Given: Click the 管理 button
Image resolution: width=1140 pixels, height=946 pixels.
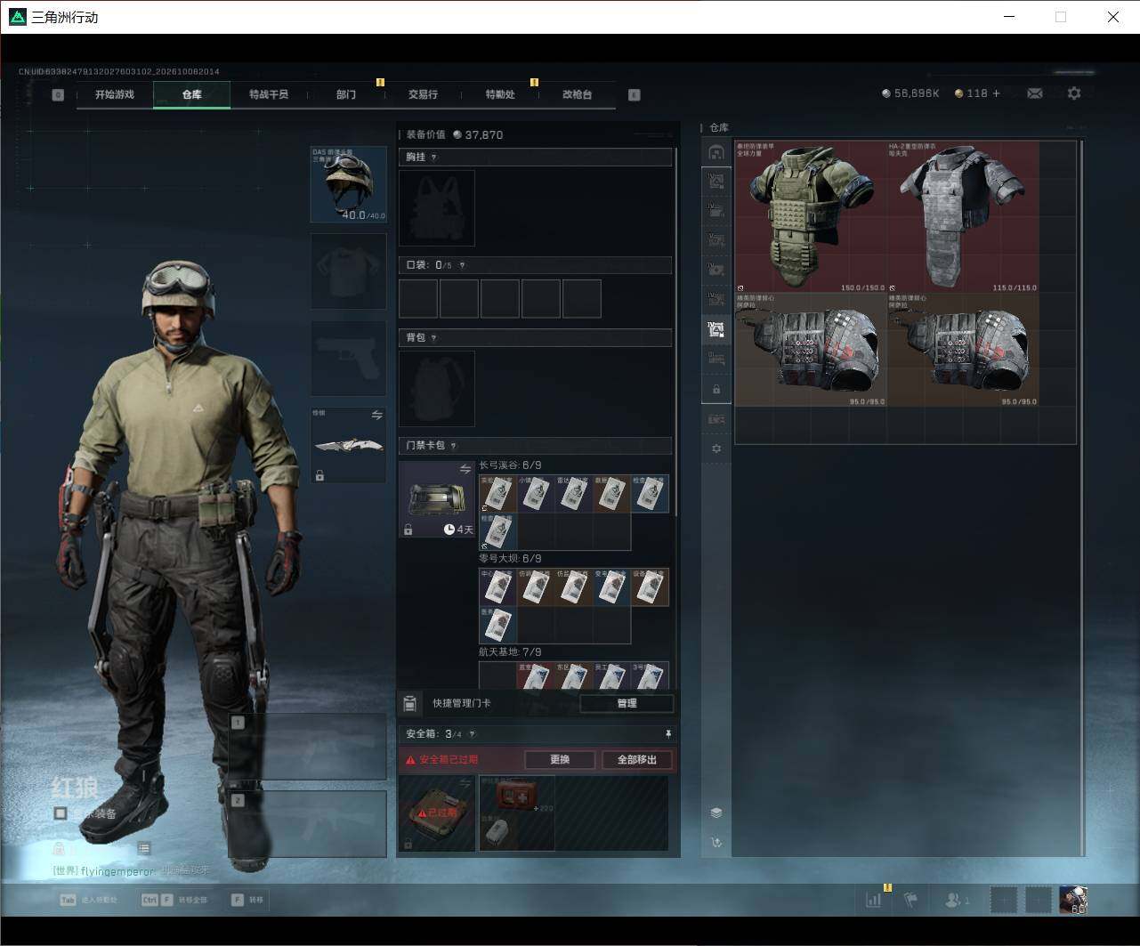Looking at the screenshot, I should pyautogui.click(x=627, y=703).
